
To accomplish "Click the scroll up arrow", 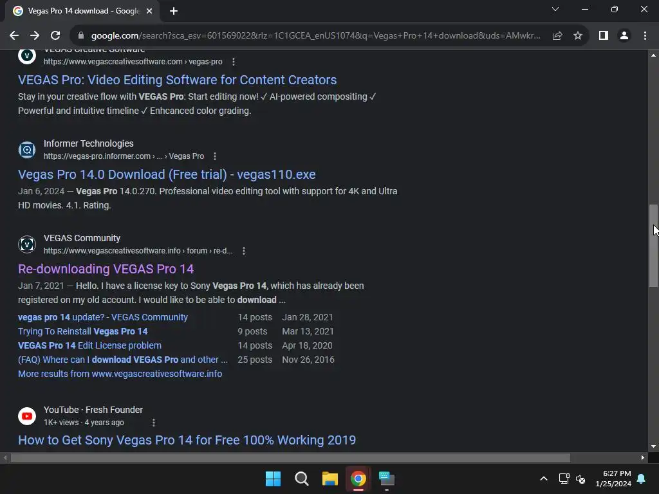I will (x=653, y=55).
